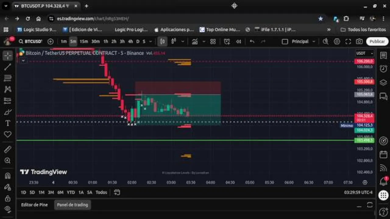The width and height of the screenshot is (390, 219).
Task: Open the indicators menu
Action: (x=195, y=41)
